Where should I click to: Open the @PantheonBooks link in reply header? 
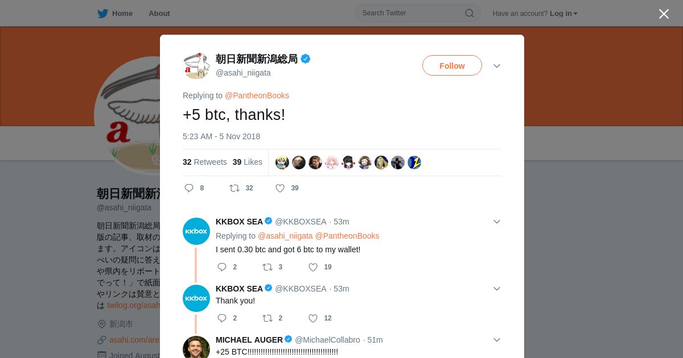pos(257,95)
